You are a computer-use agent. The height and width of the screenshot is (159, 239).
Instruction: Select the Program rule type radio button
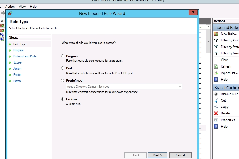(63, 56)
